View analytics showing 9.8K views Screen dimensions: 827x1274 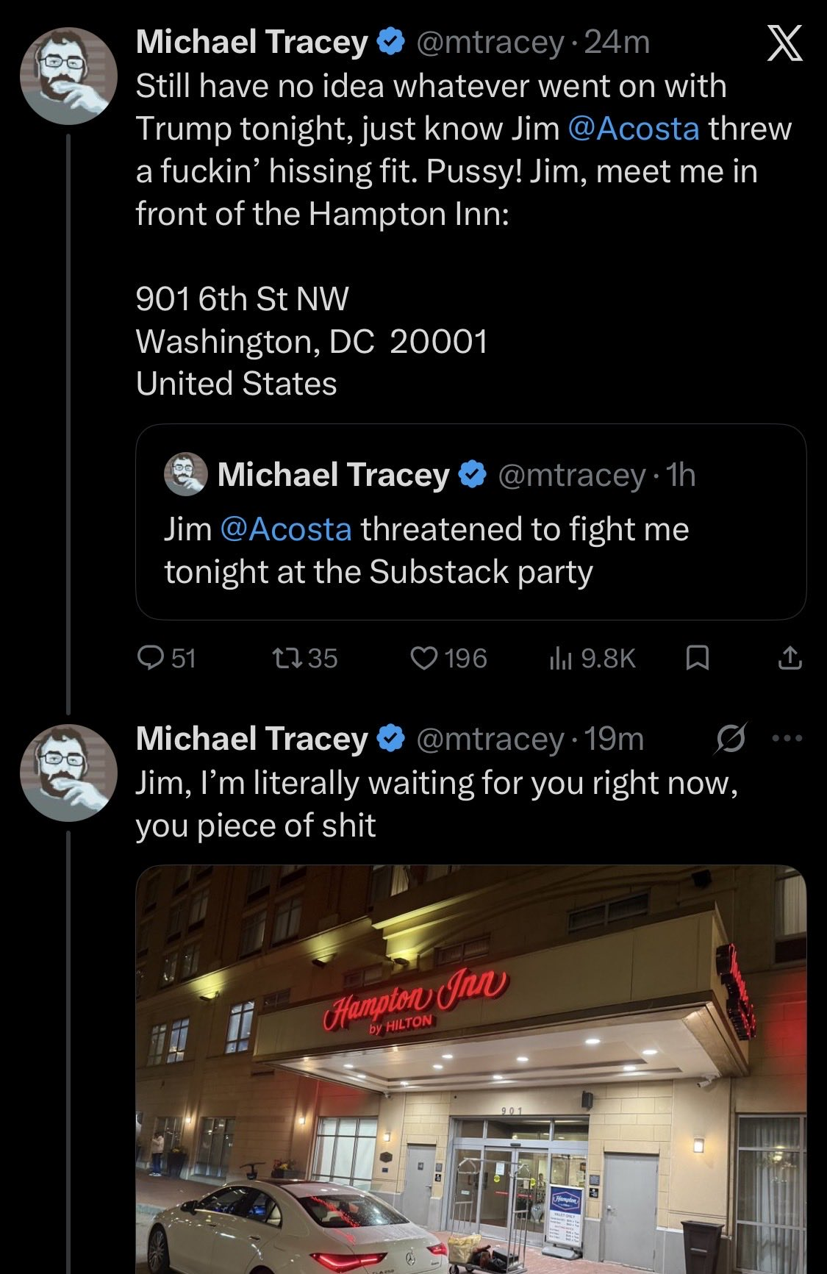coord(592,658)
